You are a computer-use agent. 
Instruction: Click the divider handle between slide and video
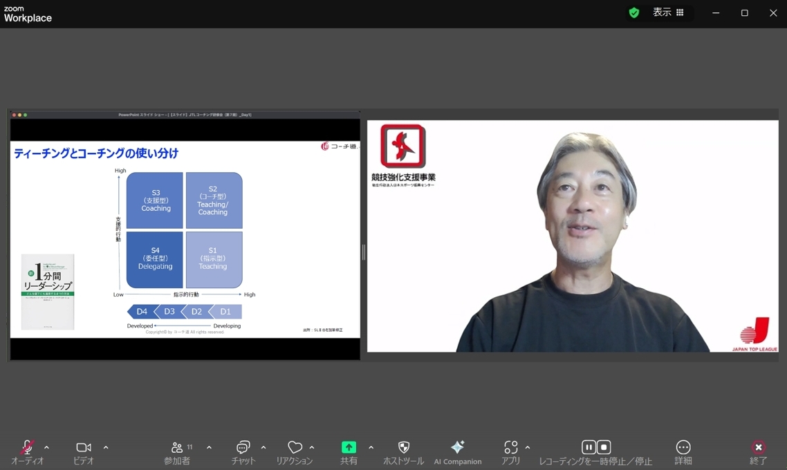(363, 252)
